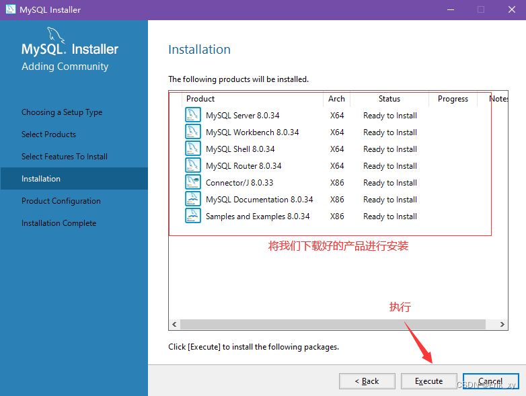Click the MySQL Installer title bar icon

(10, 9)
